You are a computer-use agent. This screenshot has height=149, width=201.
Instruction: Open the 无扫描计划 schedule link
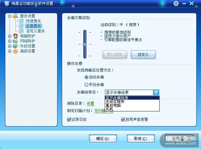(103, 111)
